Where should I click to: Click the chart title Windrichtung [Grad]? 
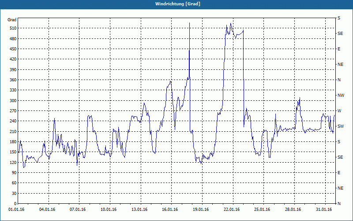click(178, 4)
